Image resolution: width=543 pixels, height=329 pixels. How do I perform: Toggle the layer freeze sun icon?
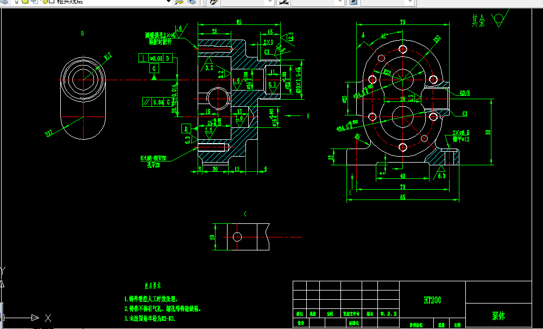[25, 2]
